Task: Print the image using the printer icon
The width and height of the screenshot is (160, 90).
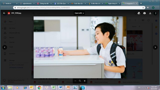Action: pos(144,13)
